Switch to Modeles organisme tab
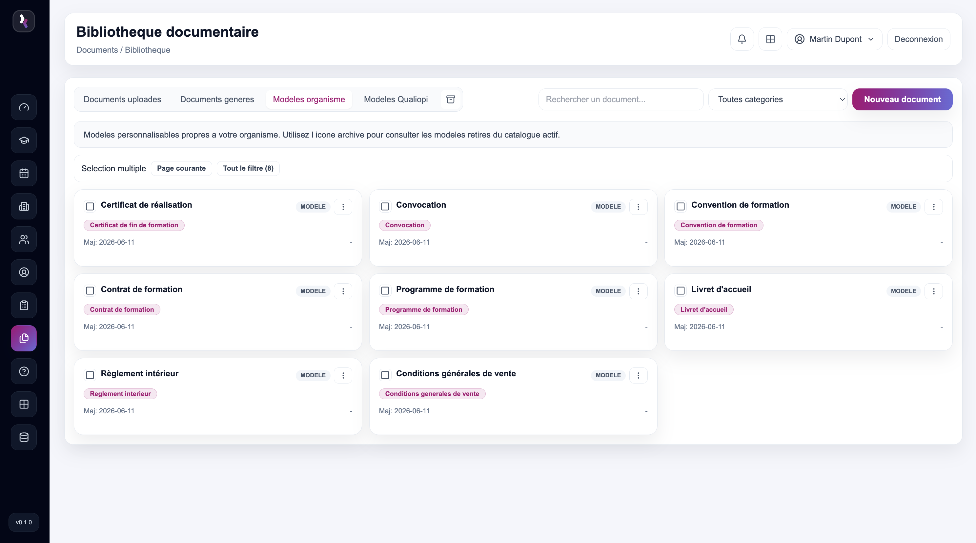This screenshot has height=543, width=976. [309, 99]
